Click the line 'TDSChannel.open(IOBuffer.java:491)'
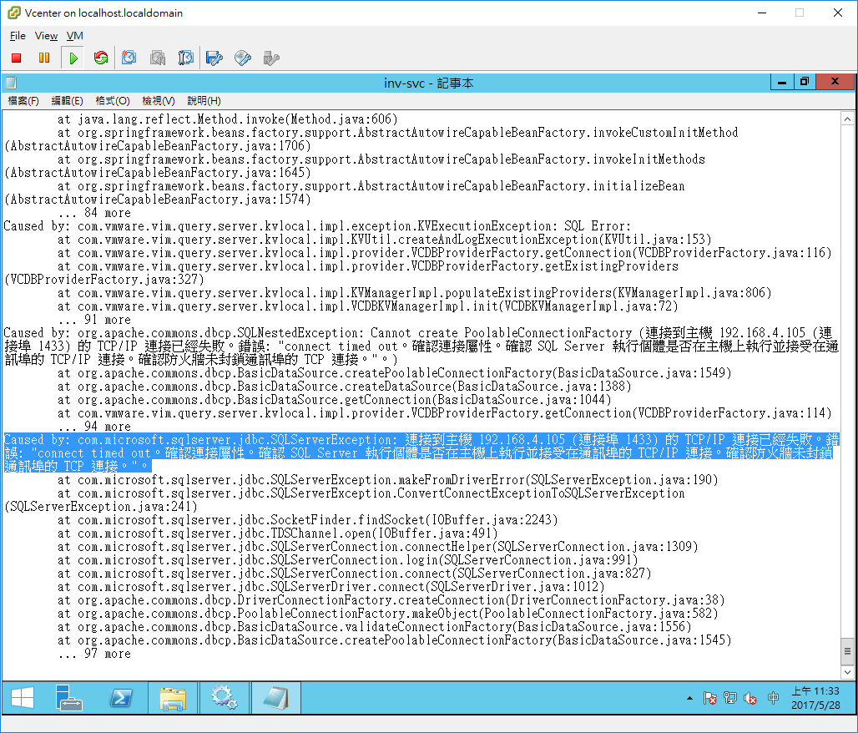Screen dimensions: 858x733 click(277, 533)
